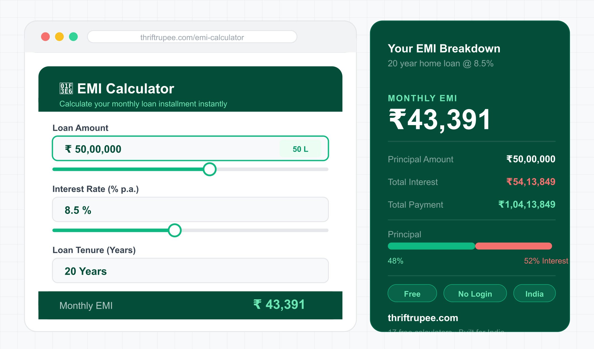Click the Free badge
Image resolution: width=594 pixels, height=349 pixels.
pos(412,293)
